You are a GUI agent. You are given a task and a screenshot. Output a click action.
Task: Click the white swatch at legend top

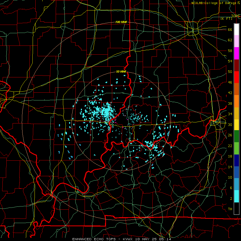pos(236,29)
